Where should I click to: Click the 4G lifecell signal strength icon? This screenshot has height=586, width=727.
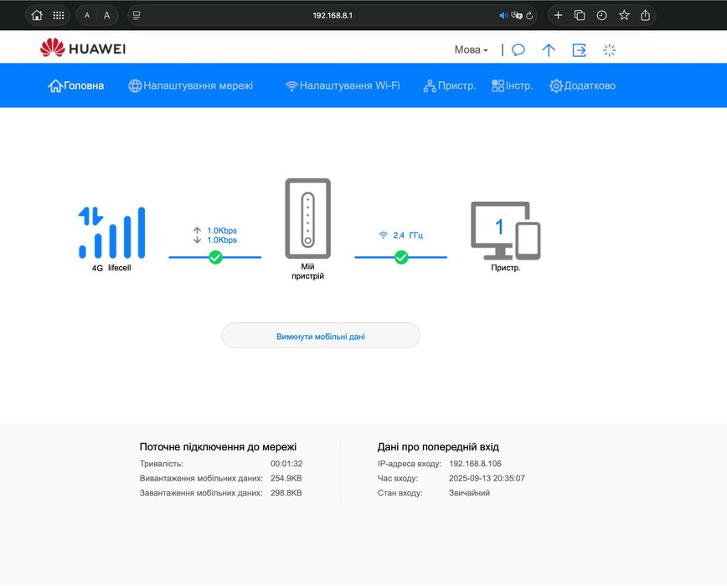point(111,233)
